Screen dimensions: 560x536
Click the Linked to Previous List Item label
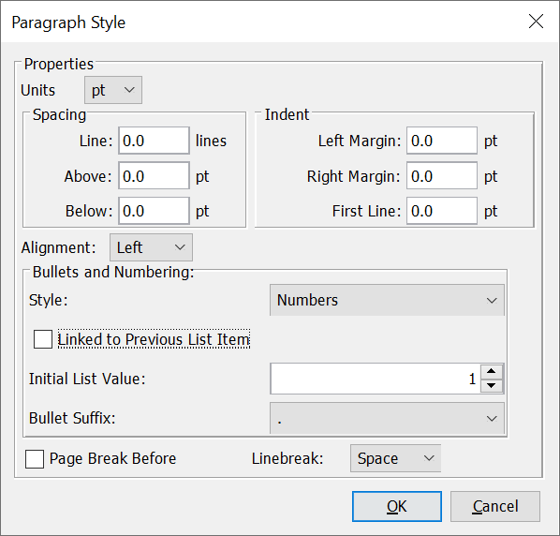pyautogui.click(x=154, y=339)
